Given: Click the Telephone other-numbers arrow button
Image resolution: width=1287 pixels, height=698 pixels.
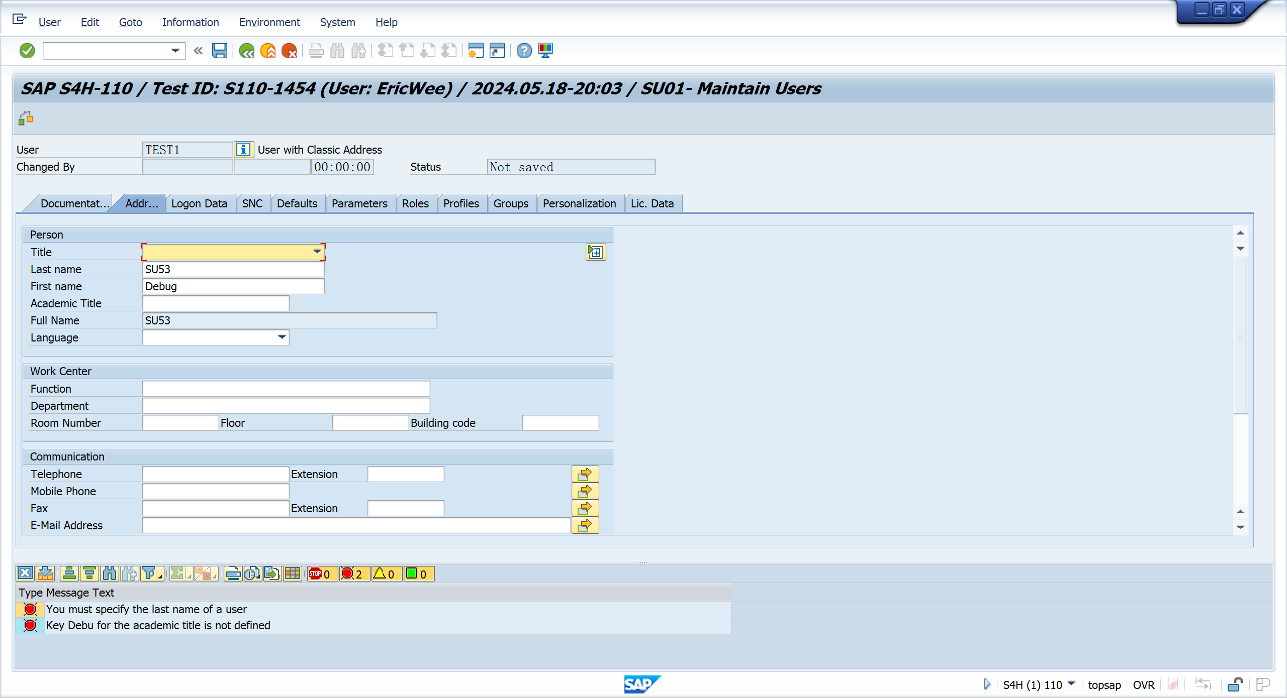Looking at the screenshot, I should click(x=585, y=474).
